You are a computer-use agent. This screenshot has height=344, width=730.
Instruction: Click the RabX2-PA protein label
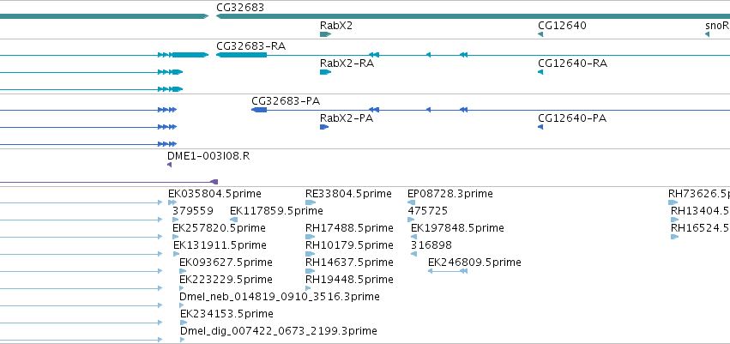click(x=347, y=118)
